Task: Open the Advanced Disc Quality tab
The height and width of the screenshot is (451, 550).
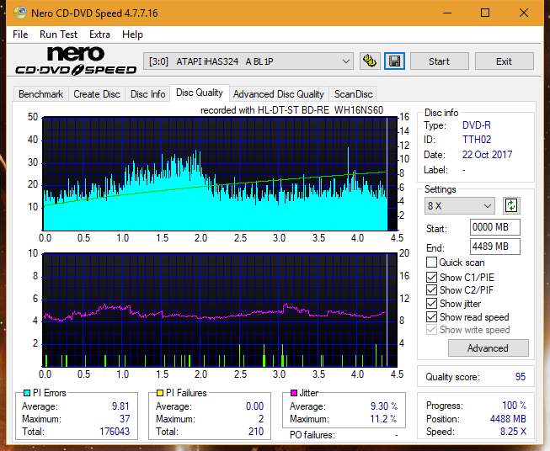Action: click(x=279, y=94)
